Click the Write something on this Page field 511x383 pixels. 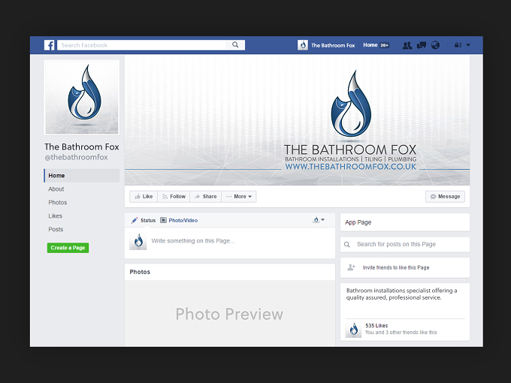coord(193,241)
